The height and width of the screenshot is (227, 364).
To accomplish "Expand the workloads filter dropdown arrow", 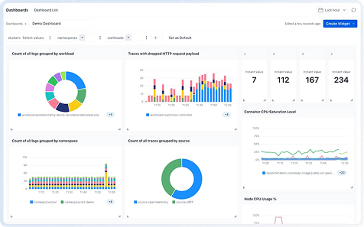I will tap(128, 38).
